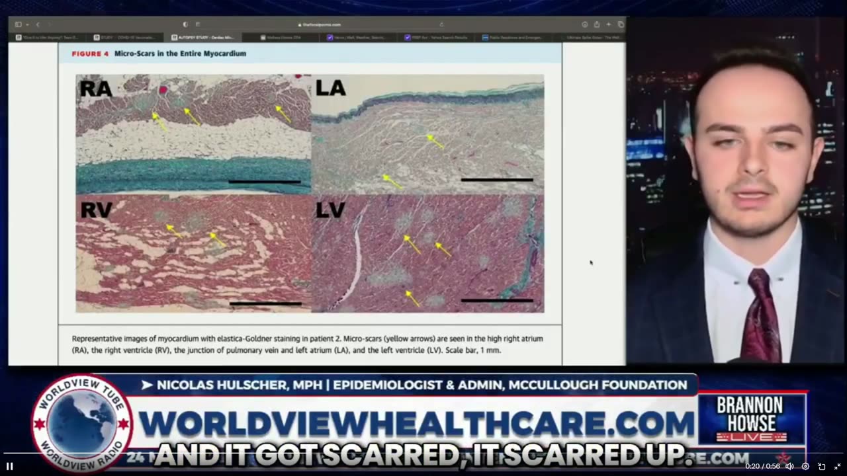Viewport: 847px width, 476px height.
Task: Click the Worldview Tube circular logo
Action: [x=81, y=424]
